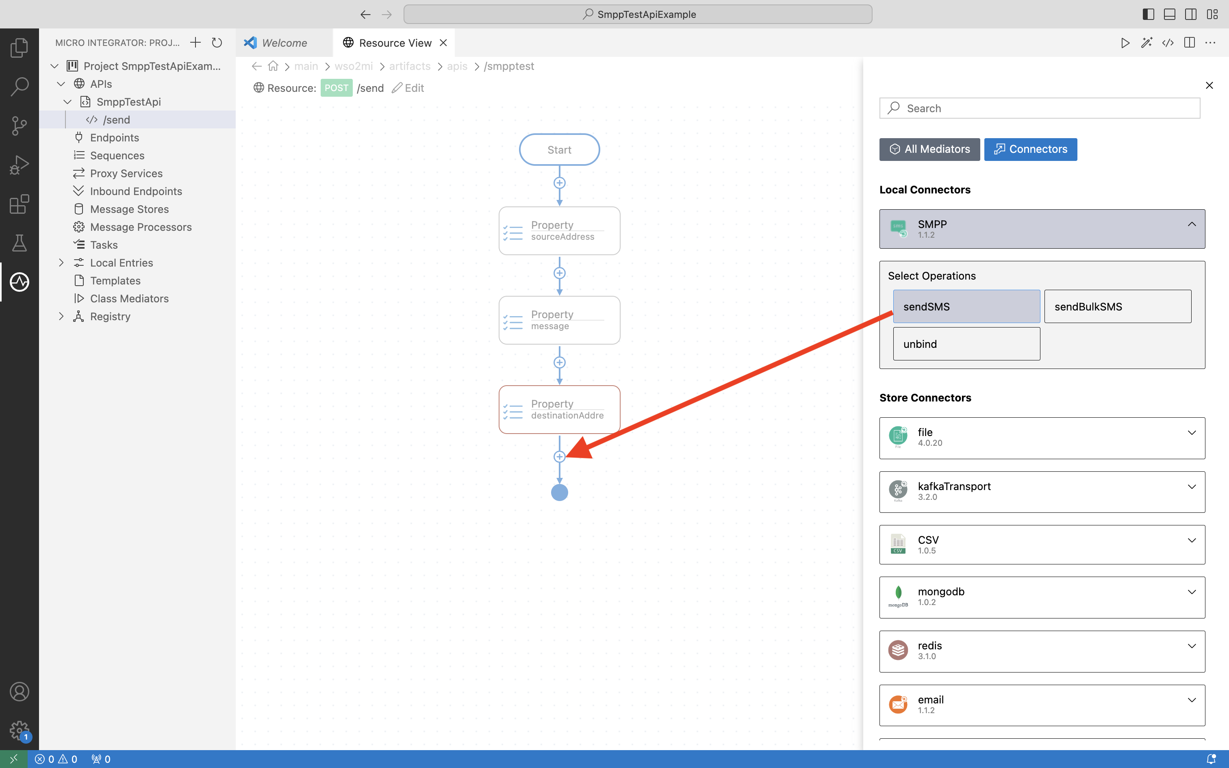The width and height of the screenshot is (1229, 768).
Task: Open the Micro Integrator activity icon
Action: click(x=19, y=282)
